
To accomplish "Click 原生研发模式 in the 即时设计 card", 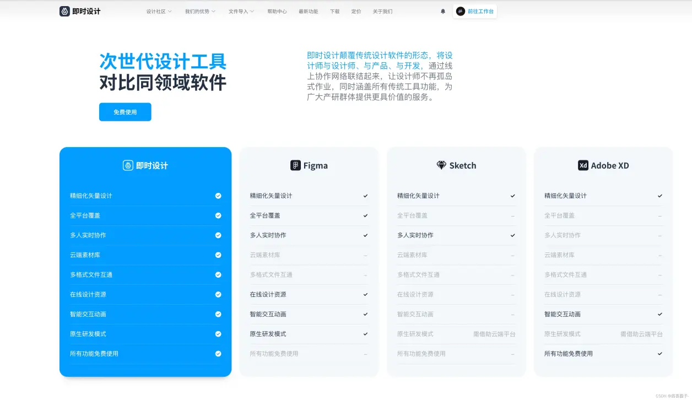I will pos(88,334).
